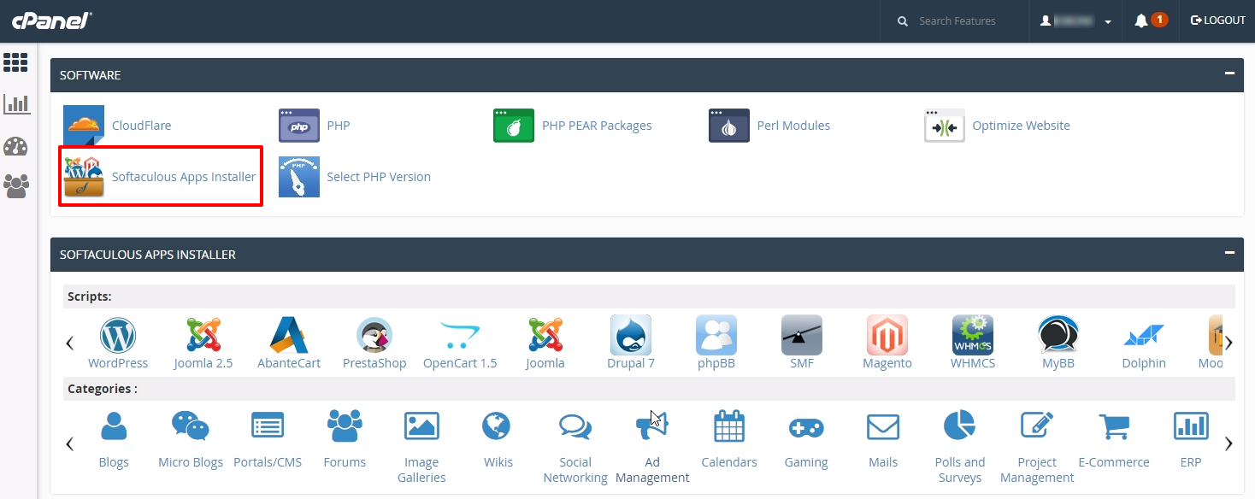Open the Wikis category icon
Screen dimensions: 1255x499
[497, 426]
